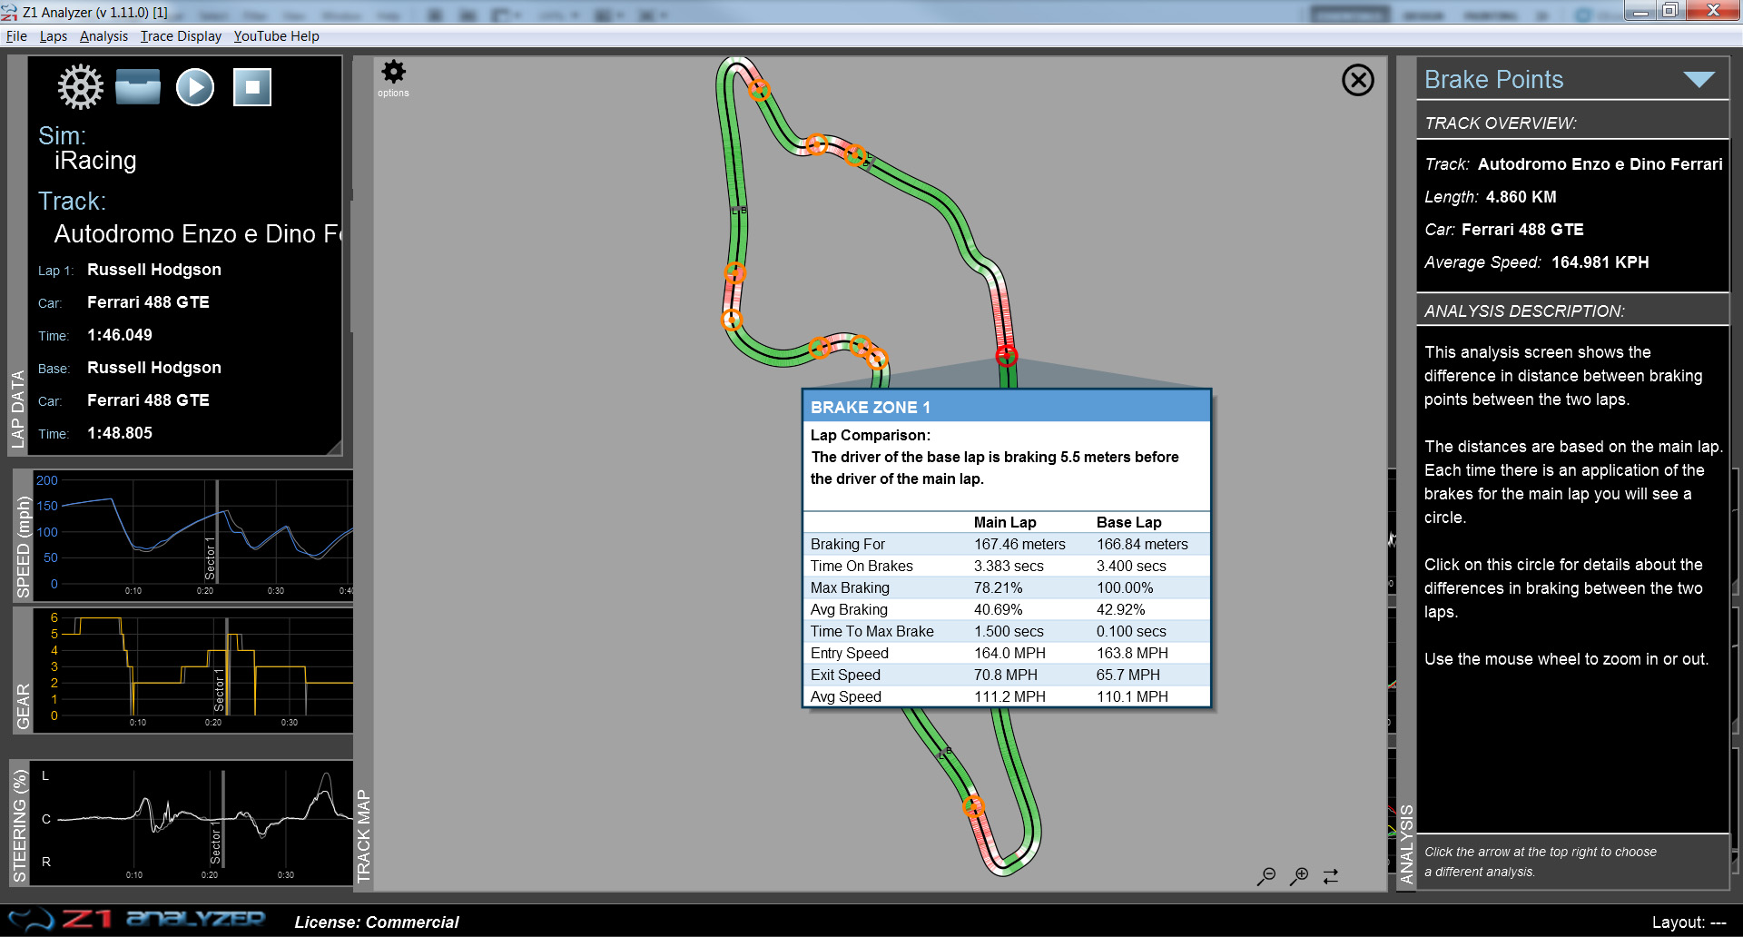Zoom in the track map
Screen dimensions: 1743x937
(x=1299, y=876)
